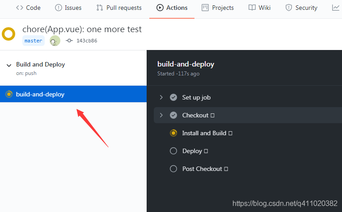Click the Post Checkout pending circle
The width and height of the screenshot is (342, 212).
click(x=173, y=169)
